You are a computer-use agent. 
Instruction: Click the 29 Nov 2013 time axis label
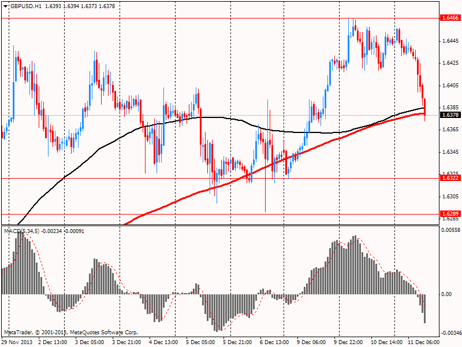click(x=17, y=342)
